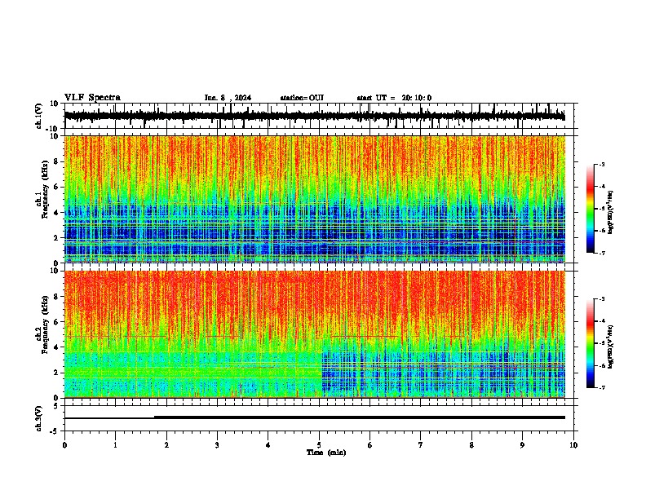The image size is (646, 499).
Task: Click the 'station=OUI' header label
Action: 302,98
